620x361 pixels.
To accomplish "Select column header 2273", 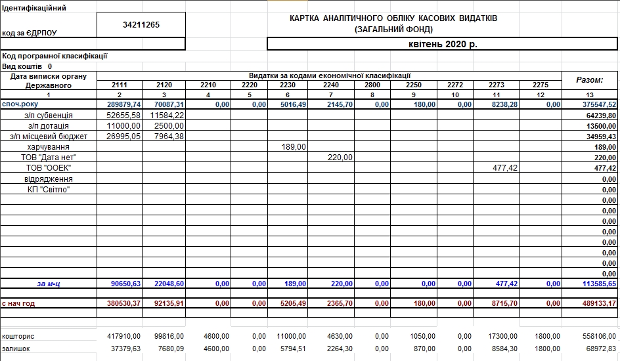I will [497, 85].
